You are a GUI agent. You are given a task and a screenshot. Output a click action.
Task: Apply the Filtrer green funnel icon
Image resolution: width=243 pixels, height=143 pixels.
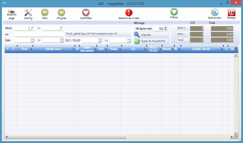tap(174, 12)
